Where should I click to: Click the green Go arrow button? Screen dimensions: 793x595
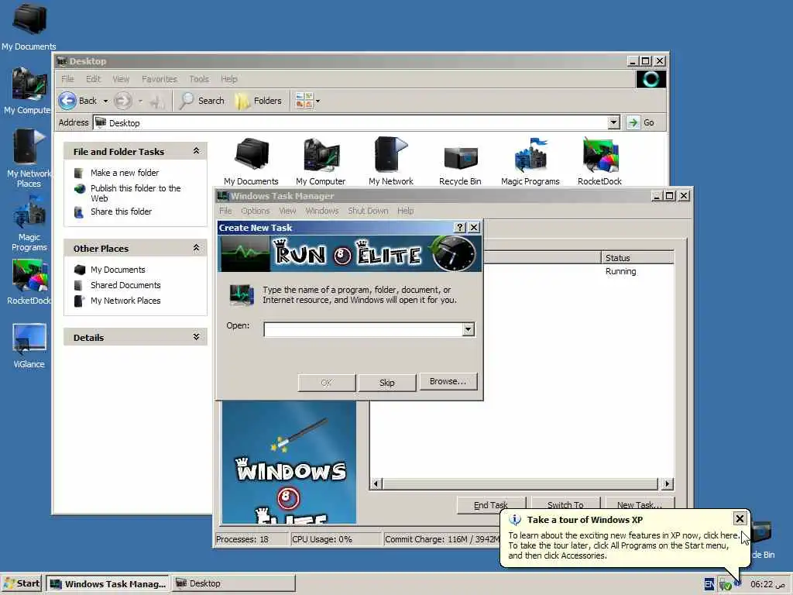633,122
